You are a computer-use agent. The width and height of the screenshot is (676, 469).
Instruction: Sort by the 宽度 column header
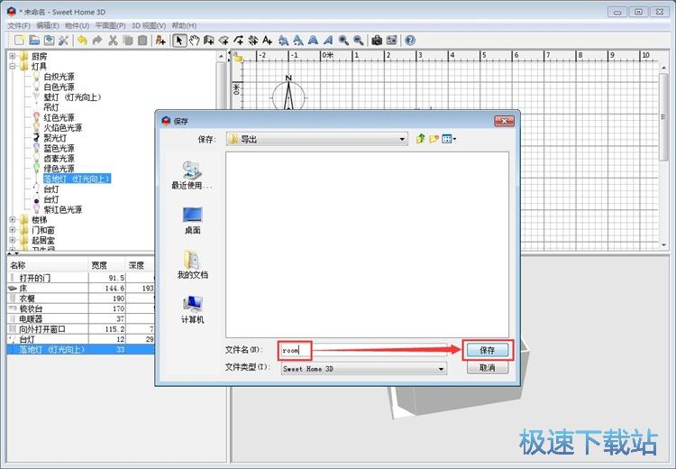coord(107,265)
